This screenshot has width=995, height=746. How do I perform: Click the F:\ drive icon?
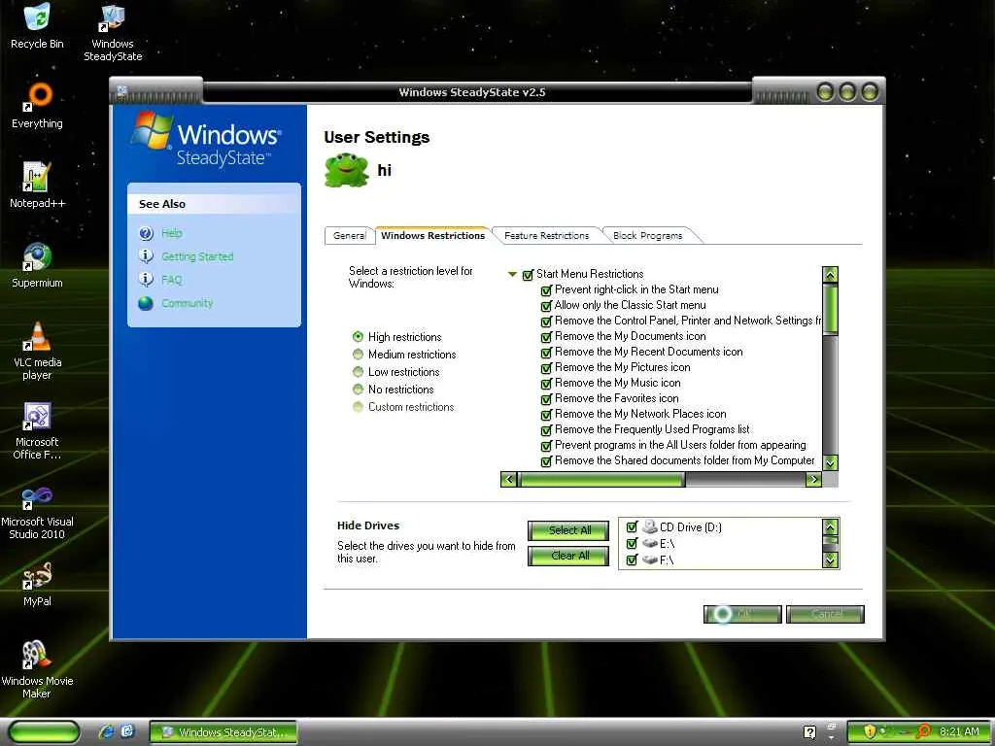click(649, 560)
